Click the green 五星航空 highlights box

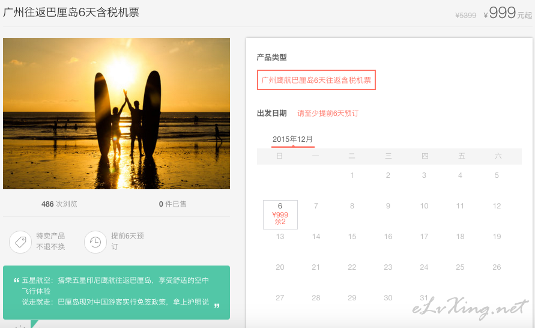pyautogui.click(x=116, y=293)
